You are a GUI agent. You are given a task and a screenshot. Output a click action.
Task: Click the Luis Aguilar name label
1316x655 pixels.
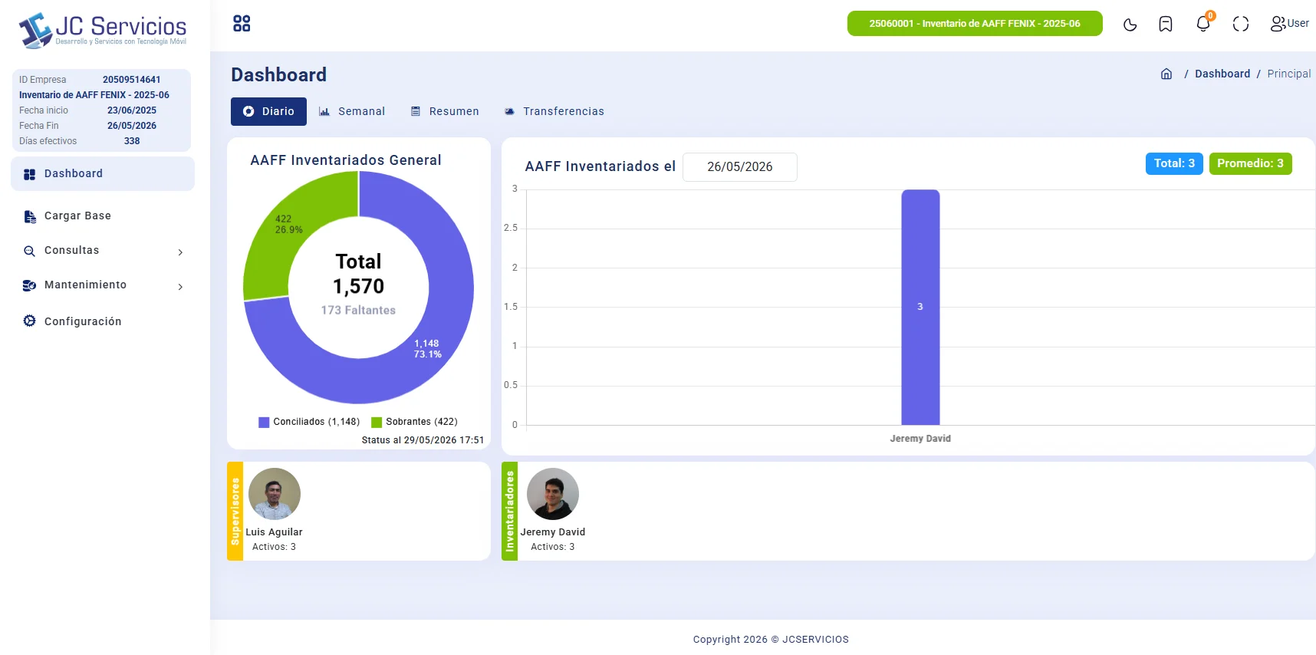[274, 532]
